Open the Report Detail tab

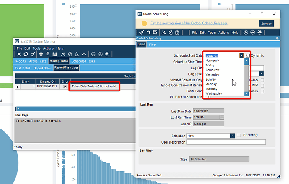pos(42,68)
